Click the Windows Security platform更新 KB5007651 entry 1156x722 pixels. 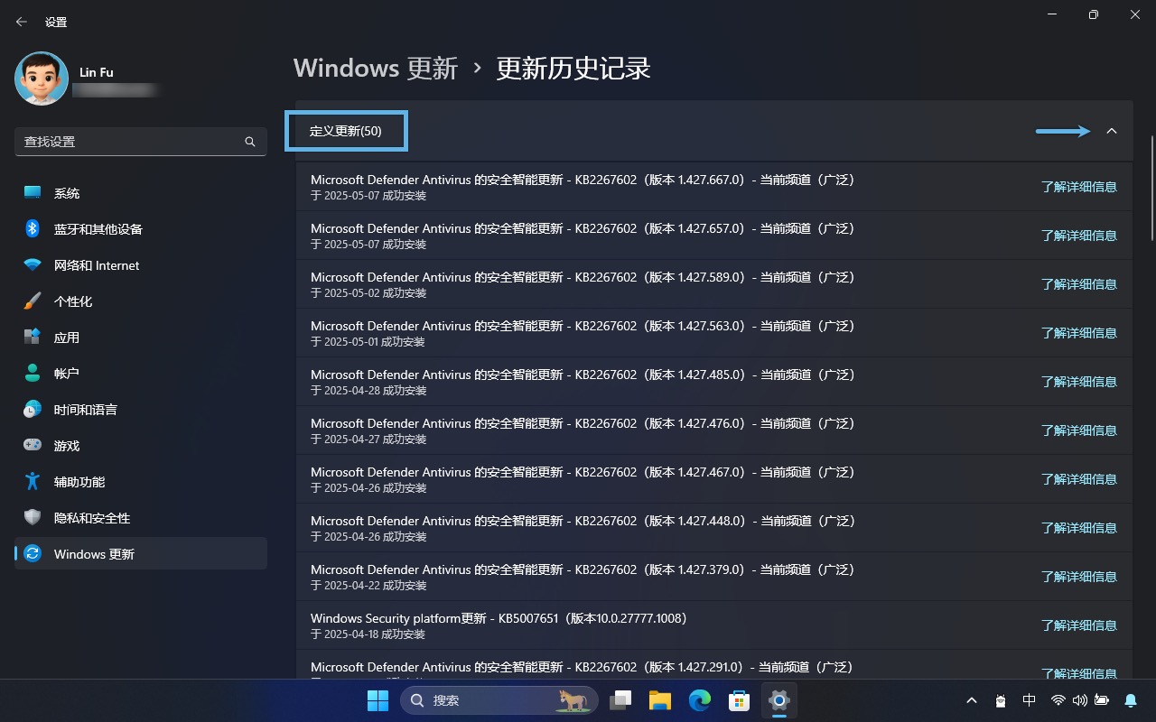click(x=713, y=625)
